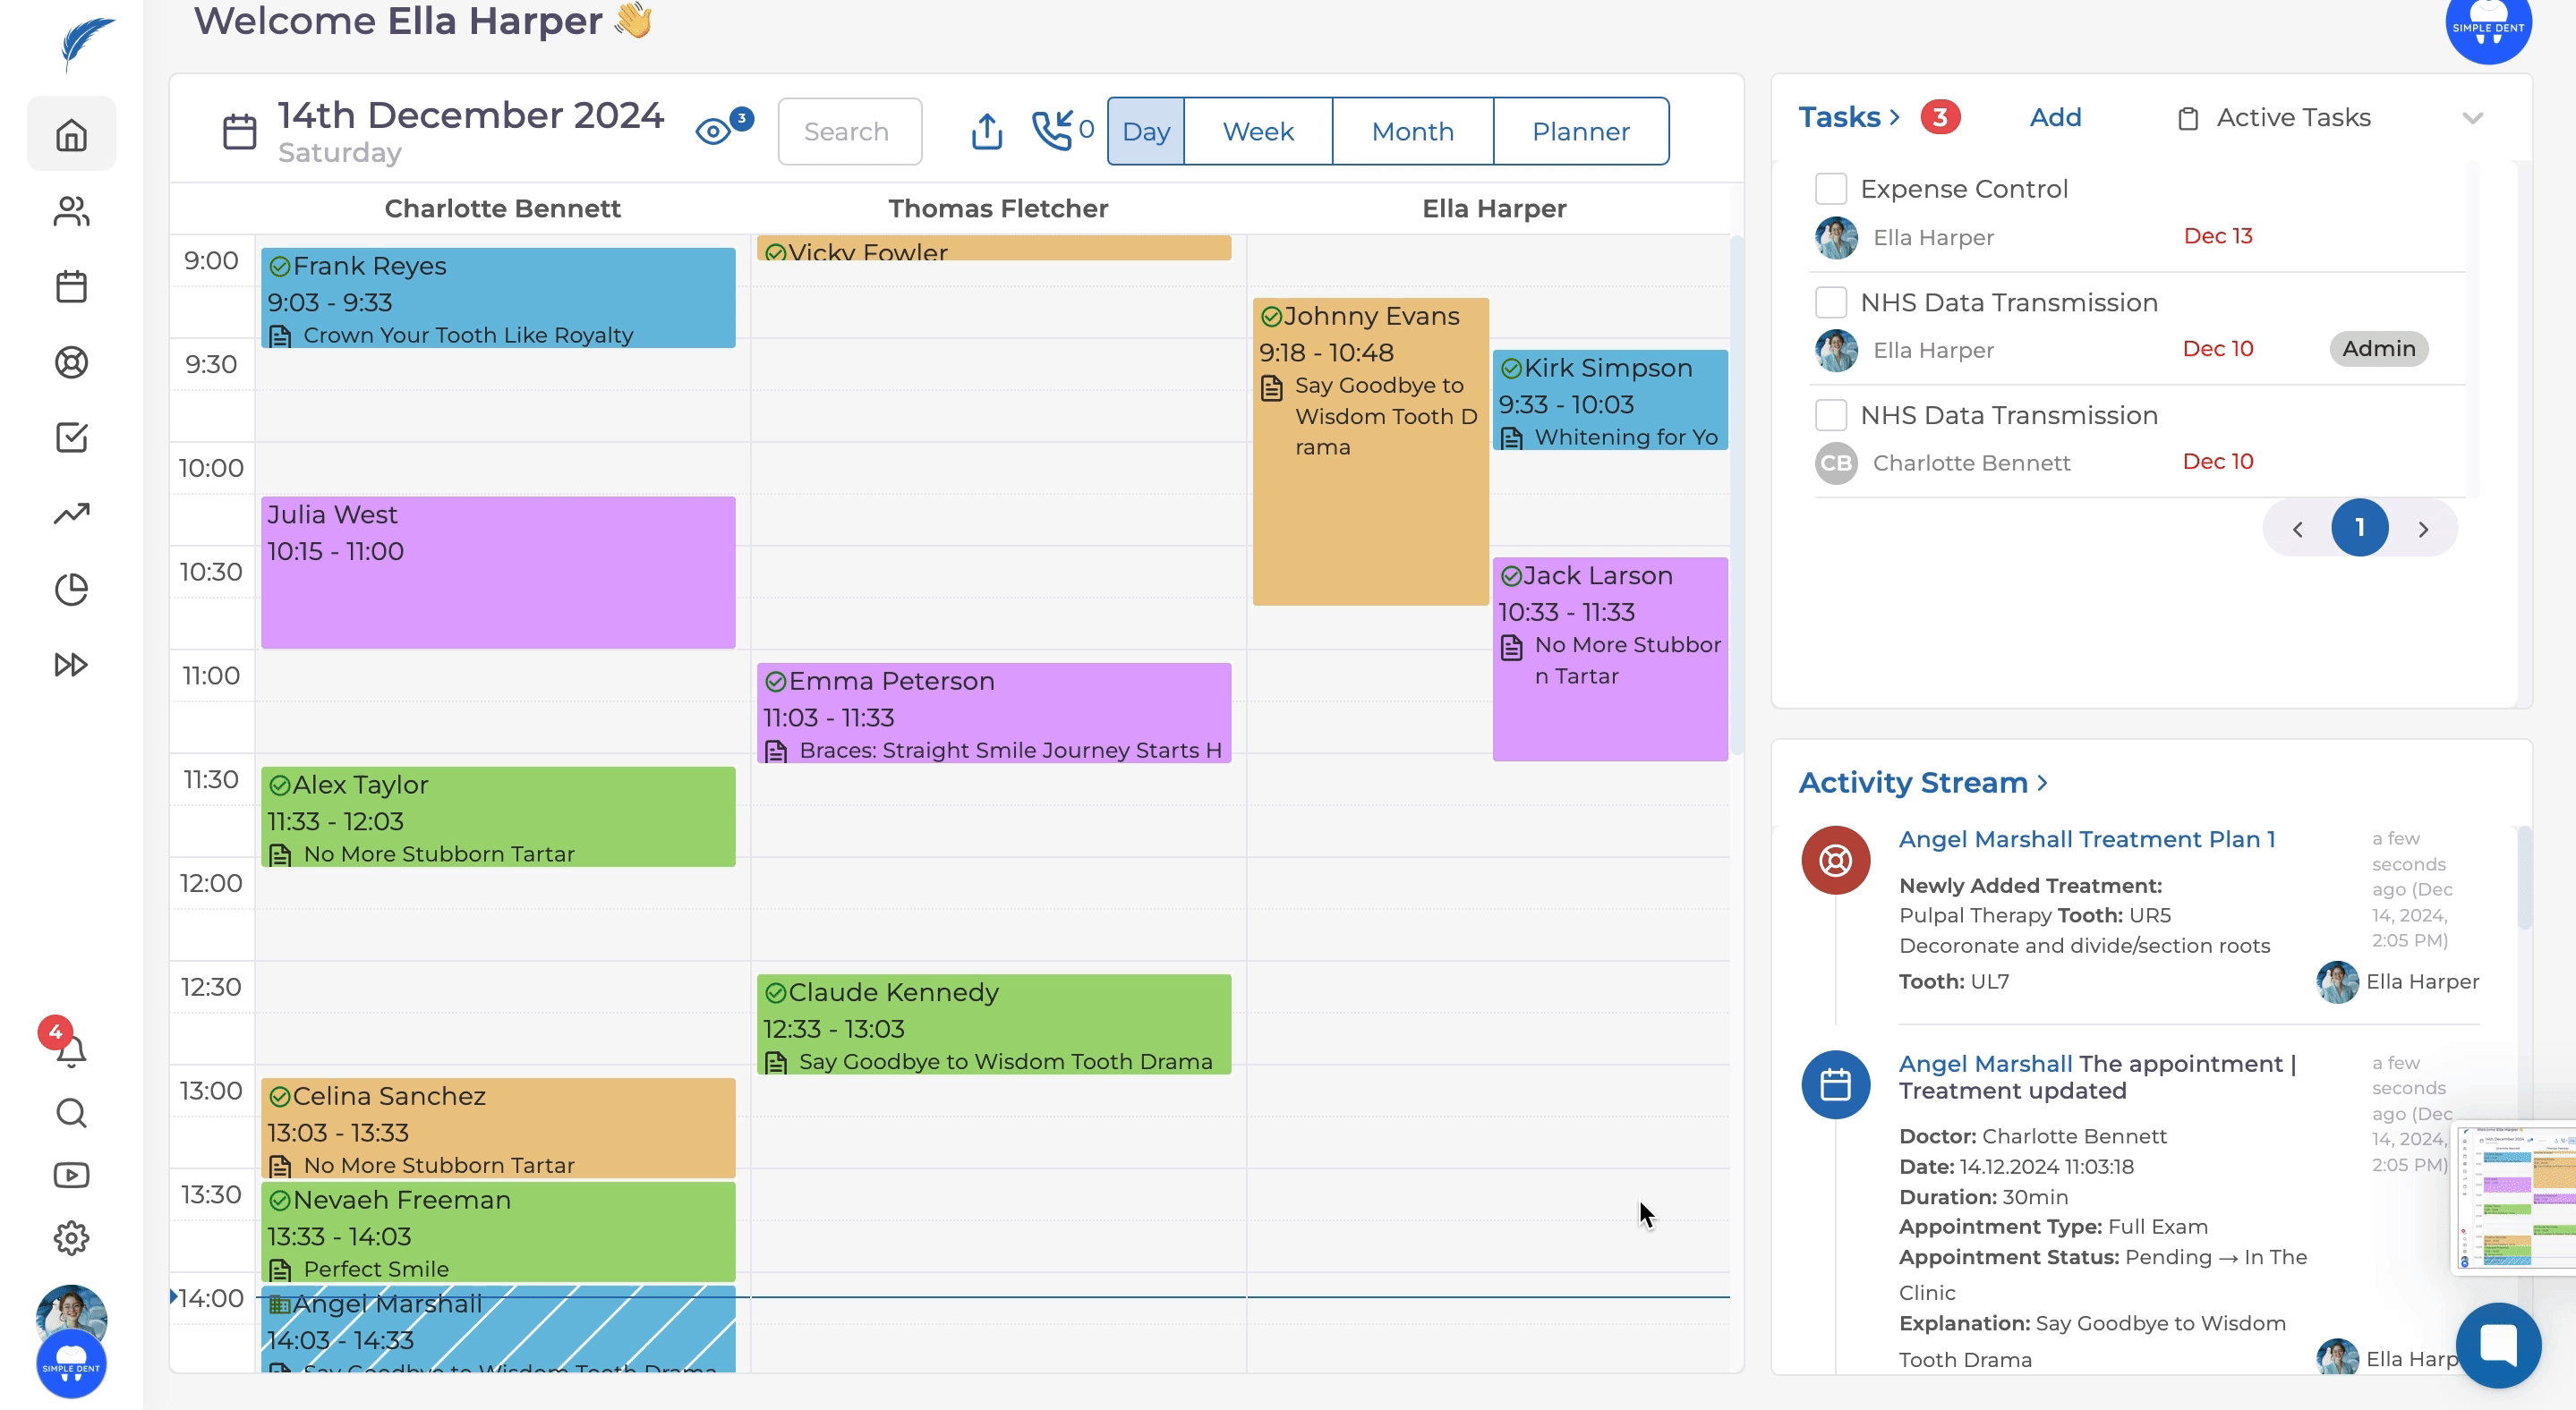Expand the Active Tasks dropdown

tap(2472, 118)
